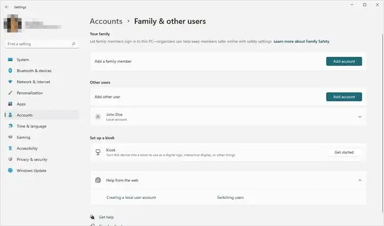
Task: Click the Get help icon
Action: click(92, 217)
